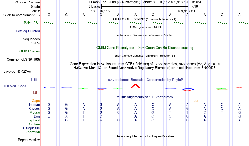Screen dimensions: 249x146
Task: Click 'Publications: Sequences in Scientific Articles' title
Action: tap(145, 35)
